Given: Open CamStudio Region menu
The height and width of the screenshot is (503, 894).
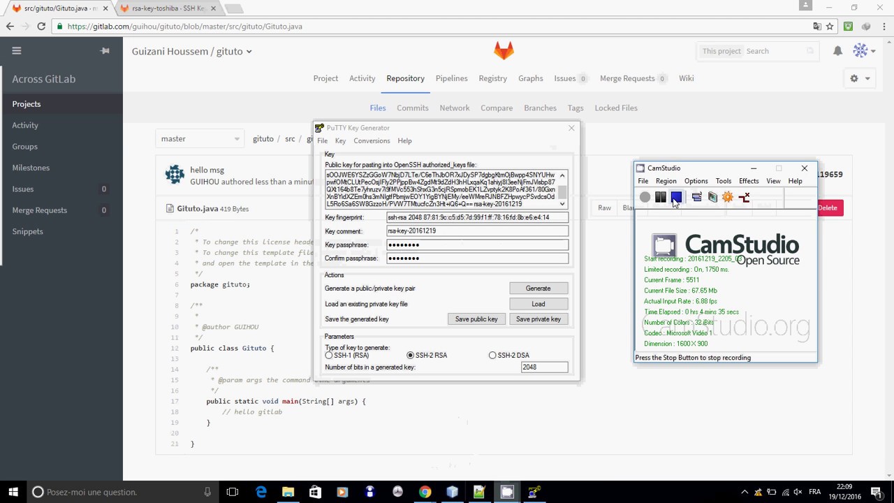Looking at the screenshot, I should coord(666,181).
